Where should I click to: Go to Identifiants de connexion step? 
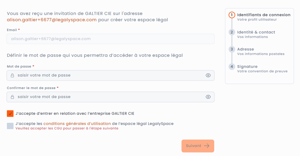[264, 15]
